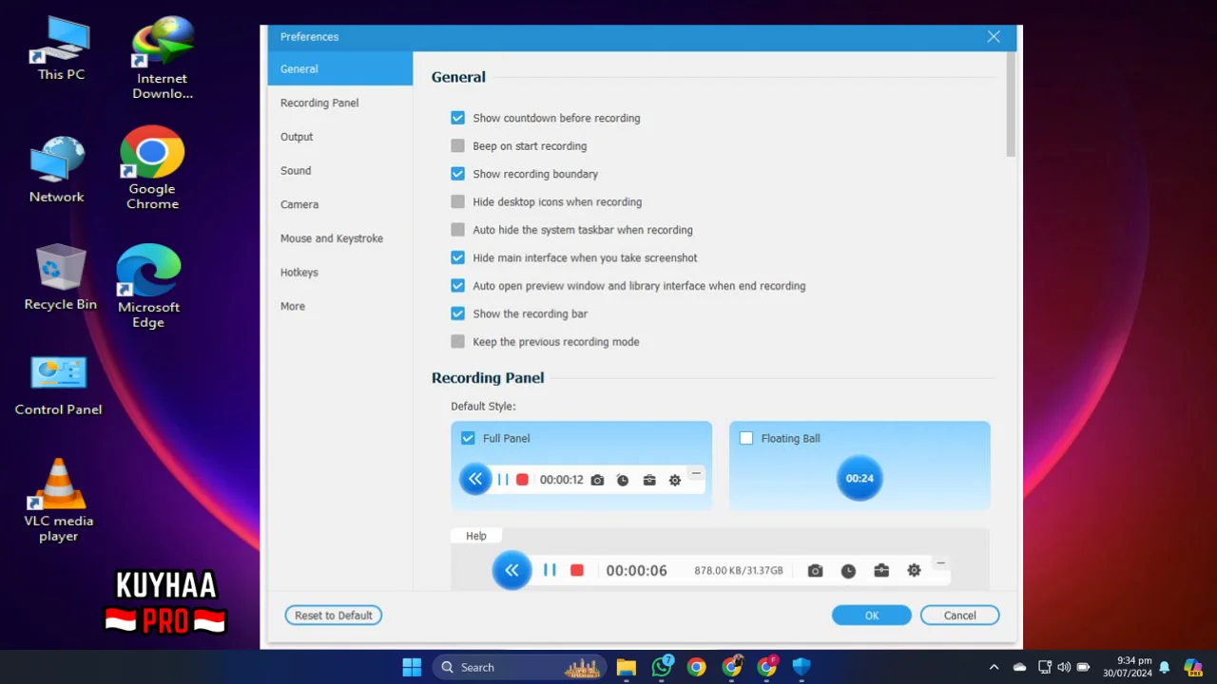Click the 00:00:06 timer in Help bar
This screenshot has width=1217, height=684.
[x=637, y=571]
